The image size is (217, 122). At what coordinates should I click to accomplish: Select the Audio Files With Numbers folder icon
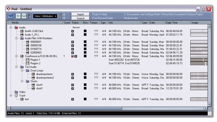(x=22, y=38)
